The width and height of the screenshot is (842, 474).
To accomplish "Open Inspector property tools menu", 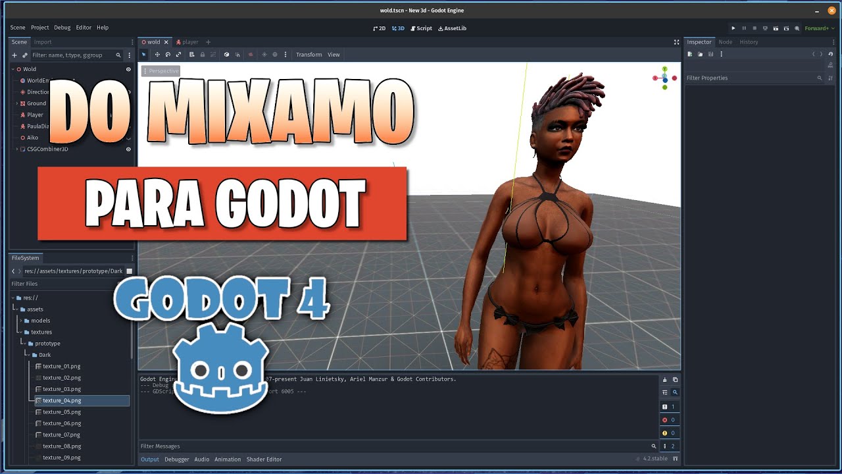I will point(830,78).
